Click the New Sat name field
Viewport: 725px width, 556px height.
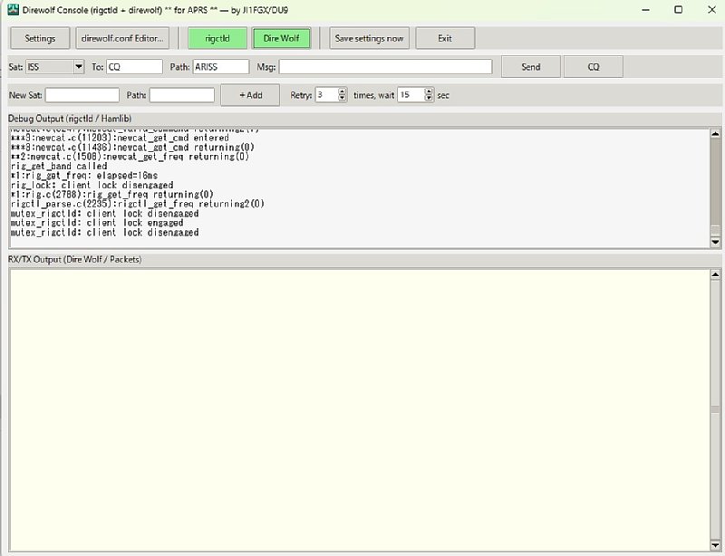click(x=82, y=95)
